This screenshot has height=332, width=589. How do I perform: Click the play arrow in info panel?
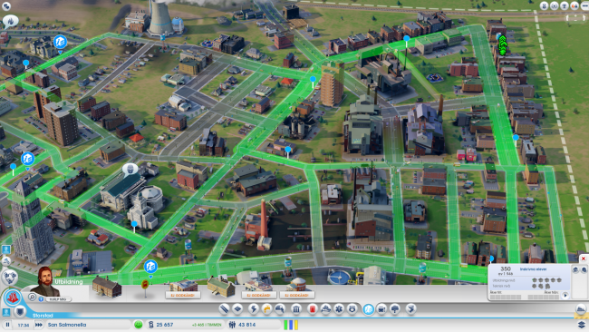pos(565,296)
